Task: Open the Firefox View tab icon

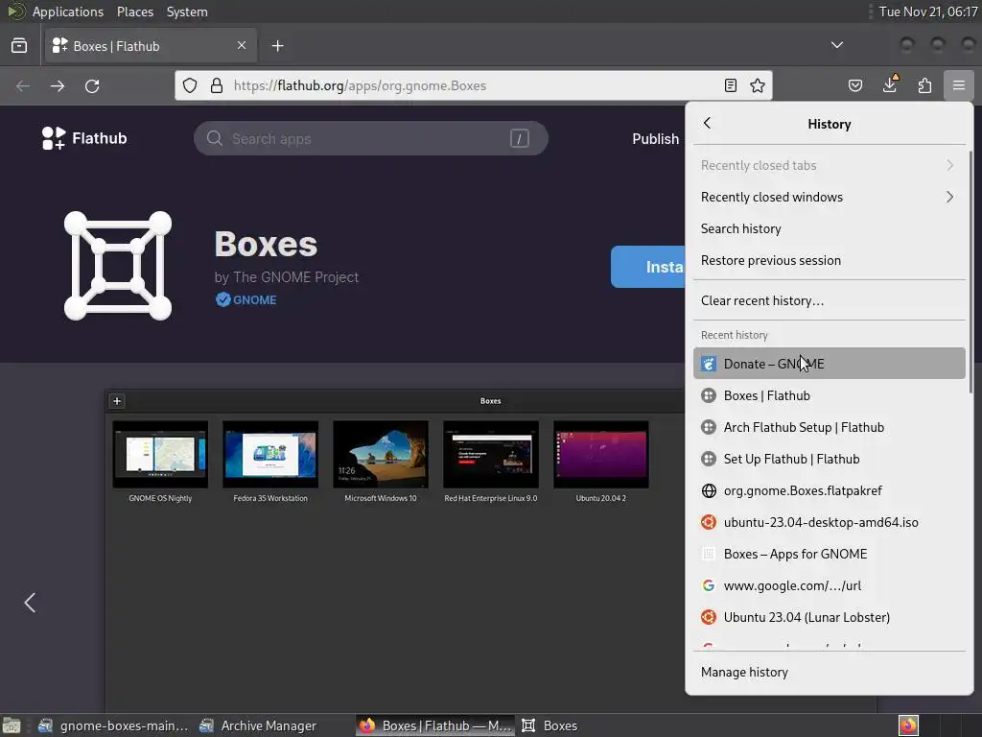Action: (x=19, y=46)
